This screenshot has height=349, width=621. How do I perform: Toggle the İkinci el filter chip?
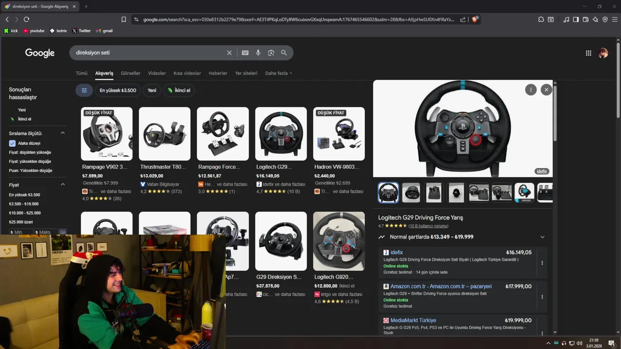(x=179, y=90)
